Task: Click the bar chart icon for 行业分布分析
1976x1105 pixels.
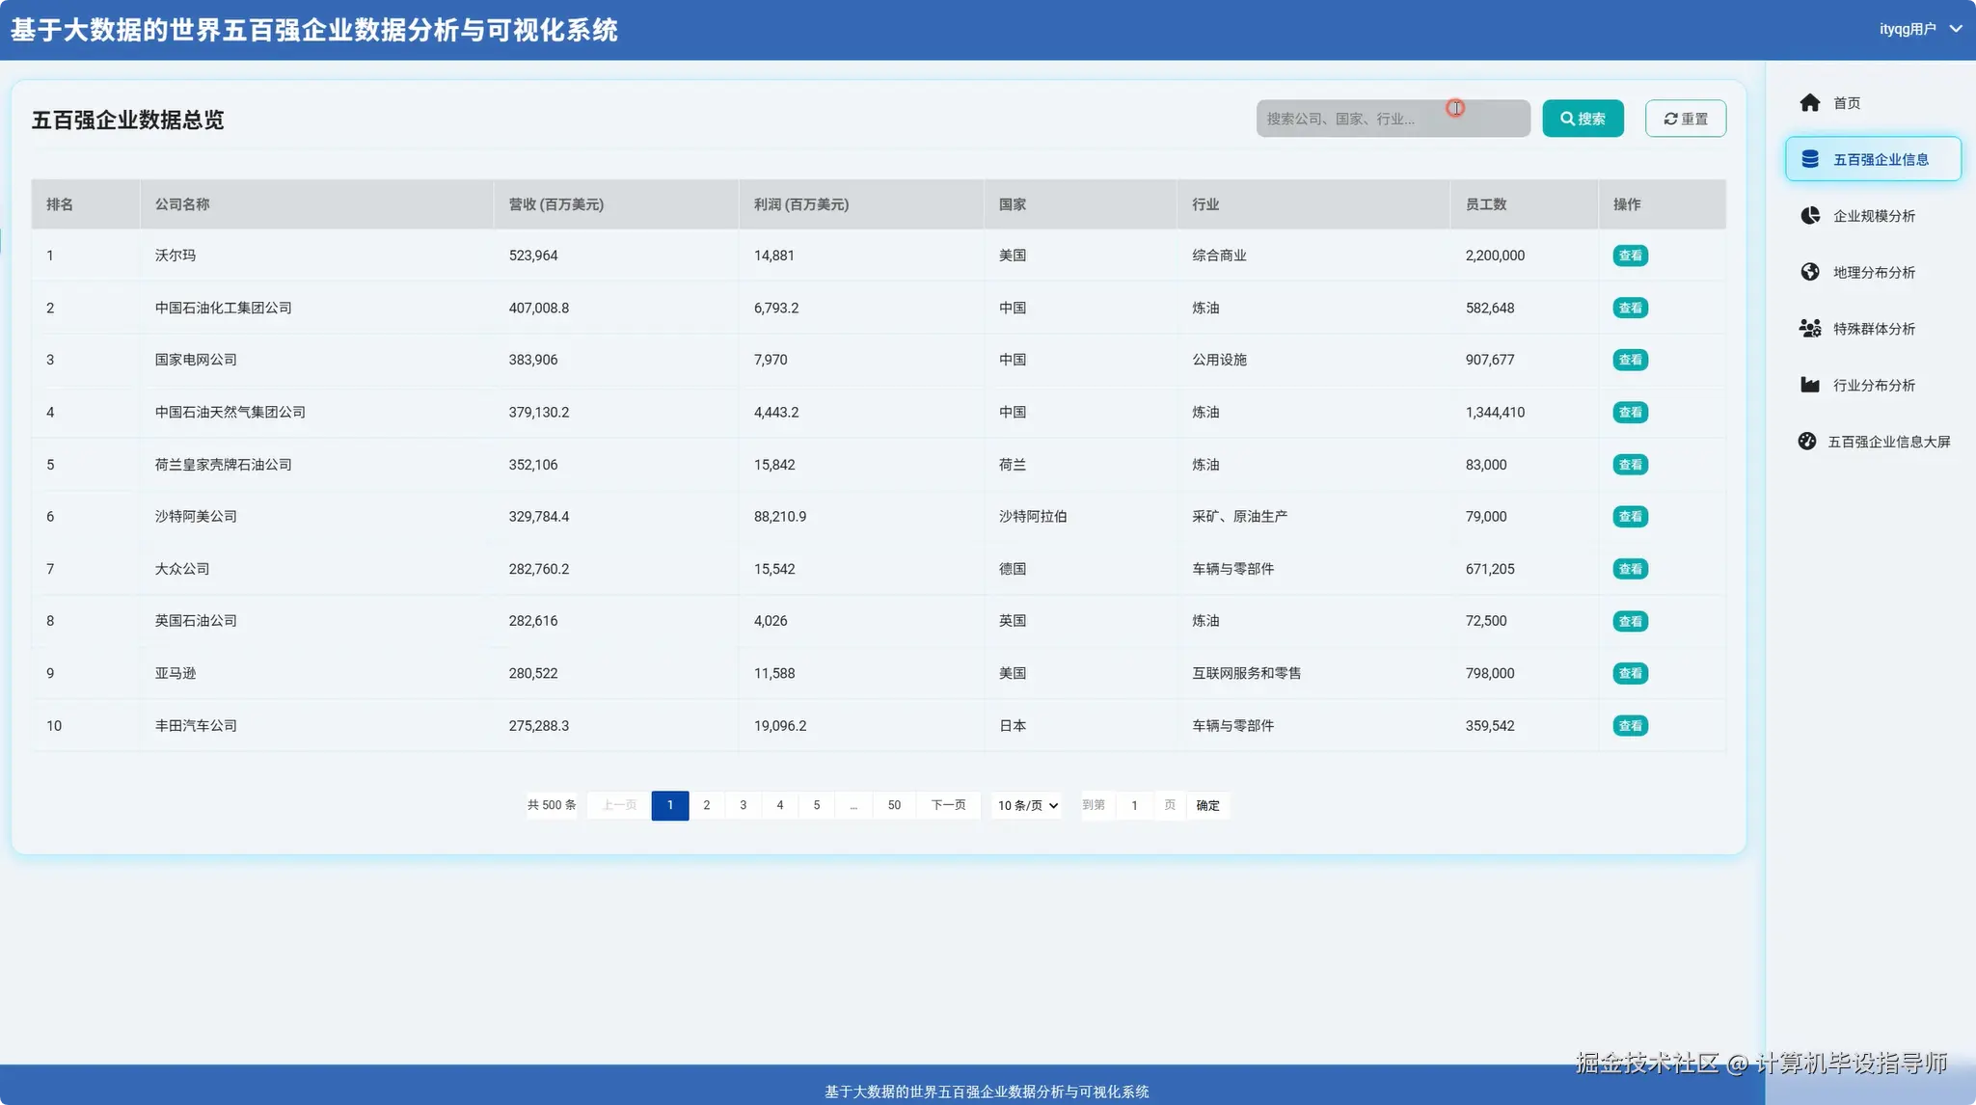Action: [1809, 384]
